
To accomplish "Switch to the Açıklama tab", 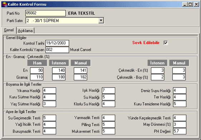I will coord(25,31).
